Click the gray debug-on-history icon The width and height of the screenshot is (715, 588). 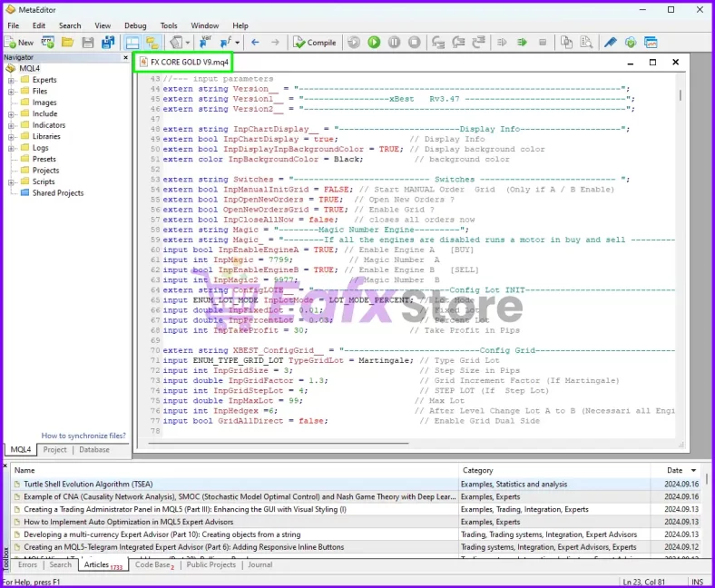tap(353, 43)
